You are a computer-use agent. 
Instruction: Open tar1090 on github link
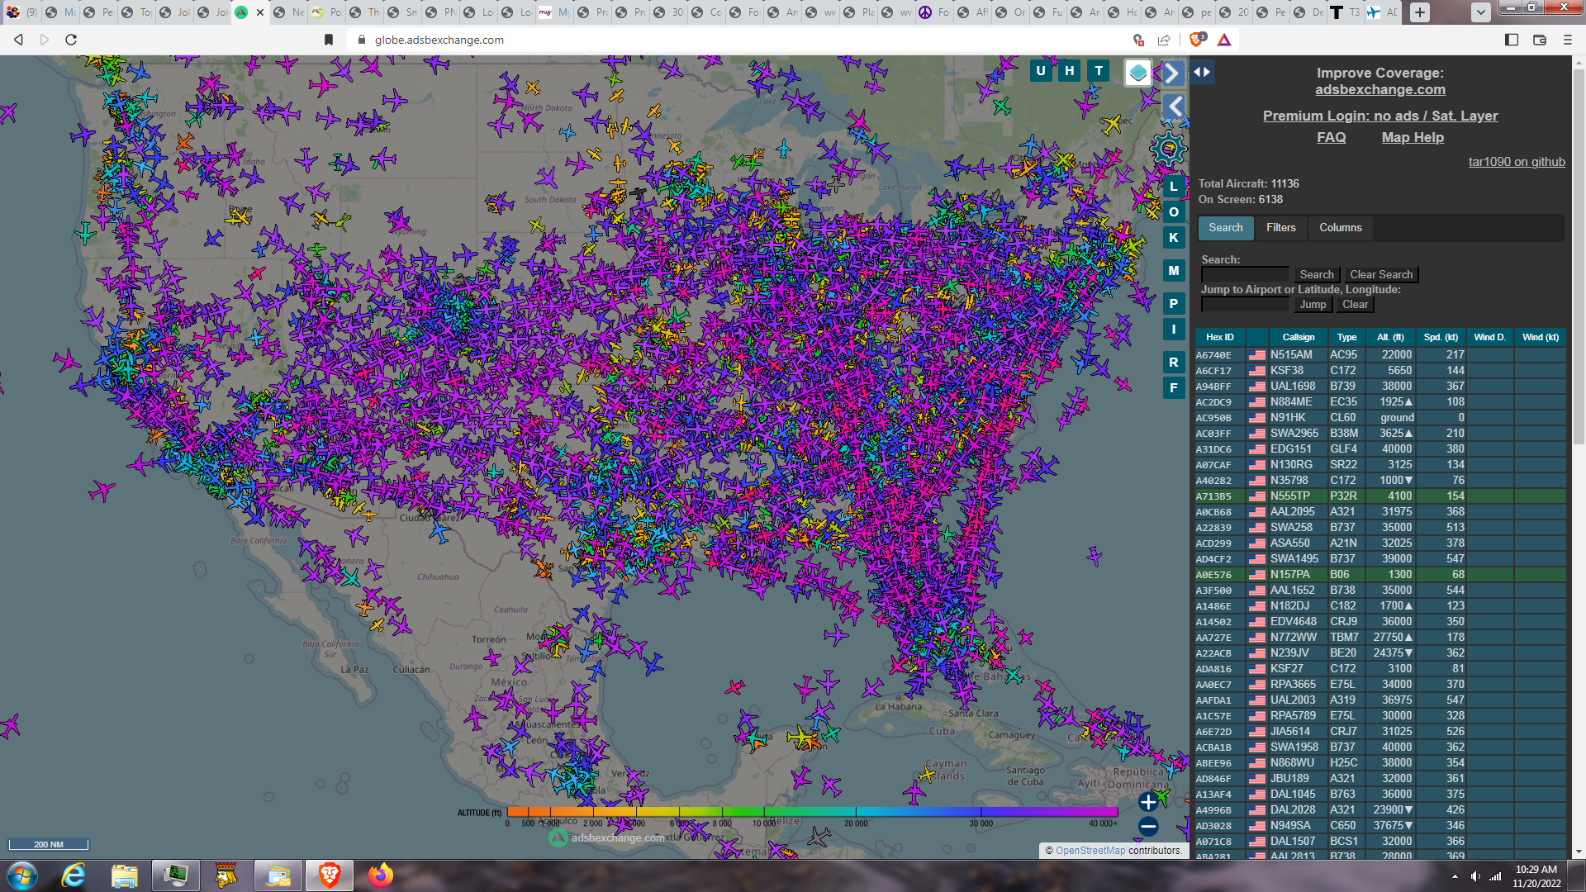[x=1517, y=162]
